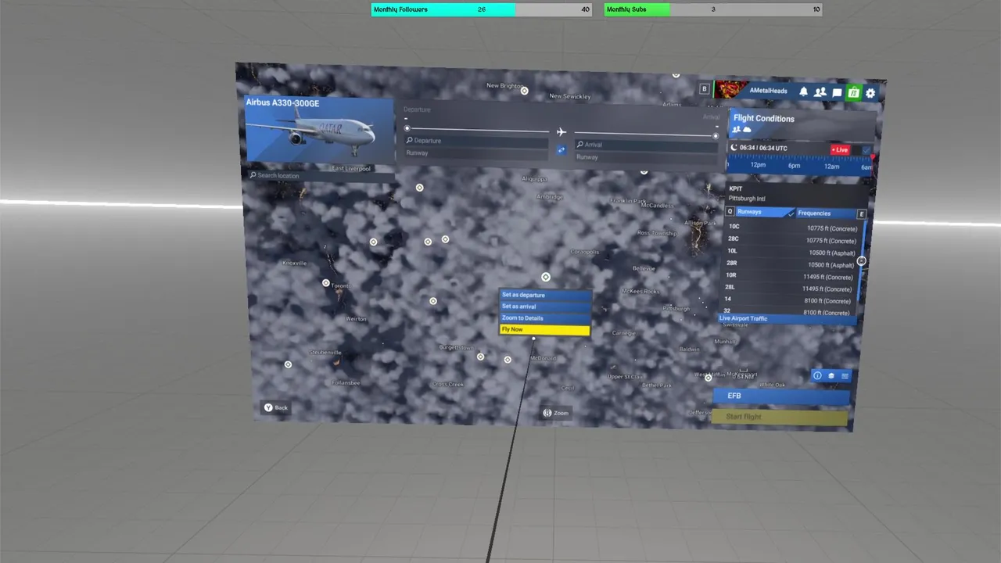Click the Search location field
Screen dimensions: 1001x563
coord(321,176)
